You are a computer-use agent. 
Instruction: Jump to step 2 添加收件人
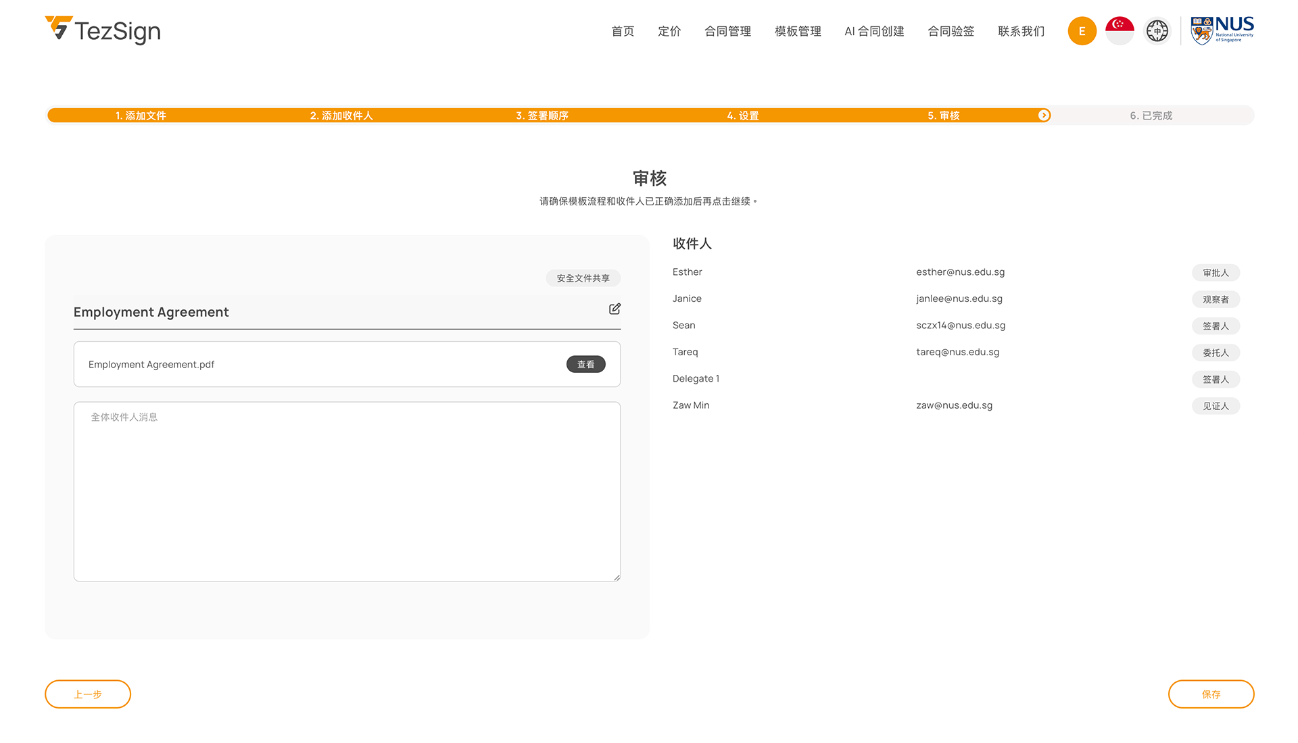(341, 116)
